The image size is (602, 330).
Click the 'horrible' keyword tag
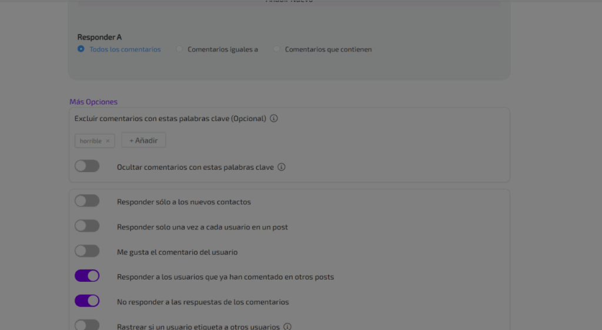point(91,141)
